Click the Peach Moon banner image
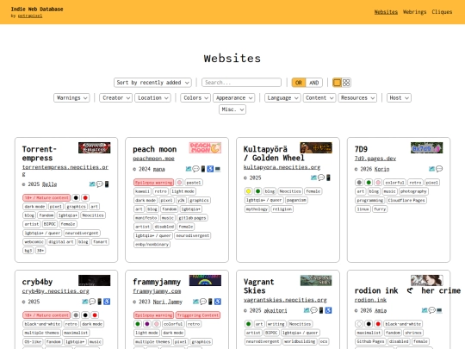The height and width of the screenshot is (349, 465). click(205, 148)
